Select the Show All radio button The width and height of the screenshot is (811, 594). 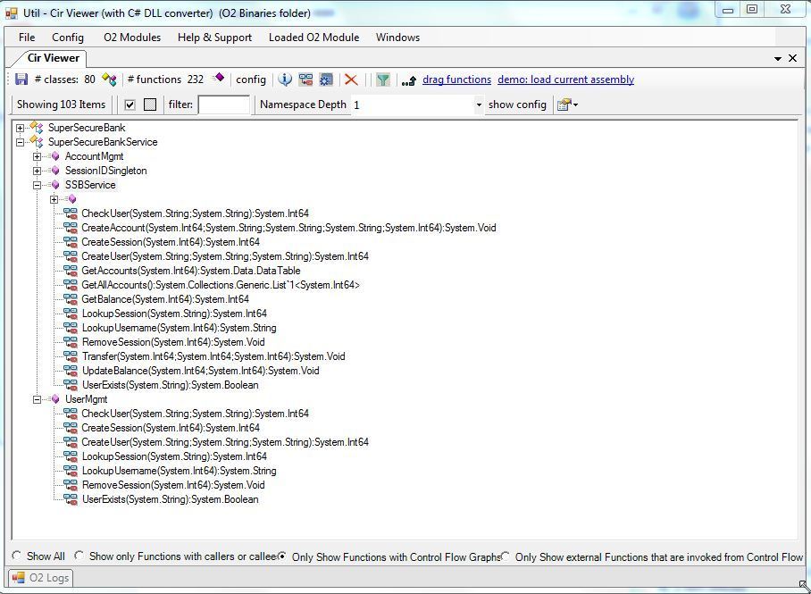pyautogui.click(x=17, y=556)
